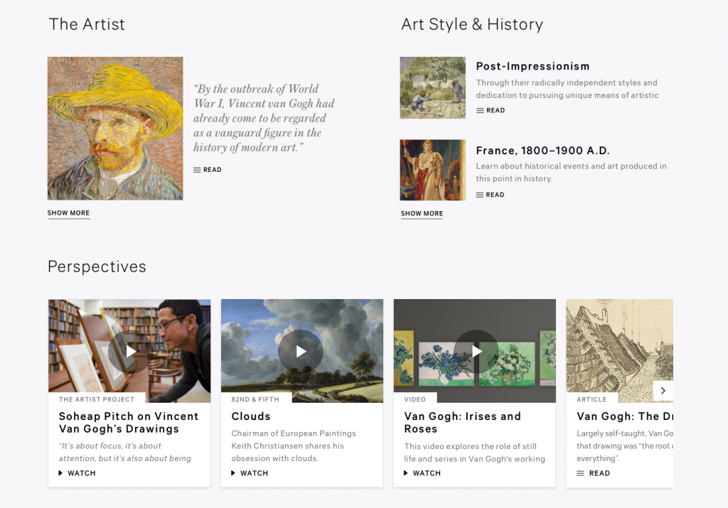Click the Perspectives section heading
Viewport: 728px width, 508px height.
tap(97, 266)
